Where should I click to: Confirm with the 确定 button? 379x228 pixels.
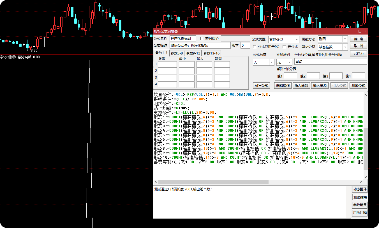[x=358, y=39]
